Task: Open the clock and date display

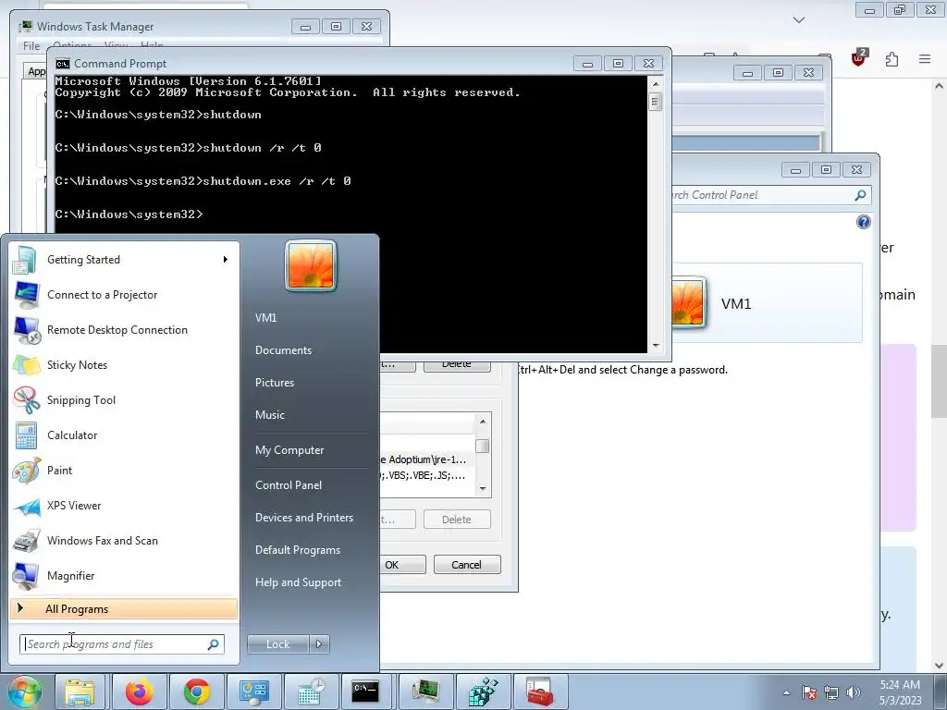Action: point(900,692)
